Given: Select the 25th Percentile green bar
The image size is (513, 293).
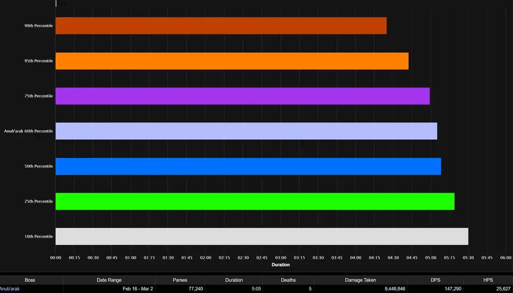Looking at the screenshot, I should pos(255,201).
